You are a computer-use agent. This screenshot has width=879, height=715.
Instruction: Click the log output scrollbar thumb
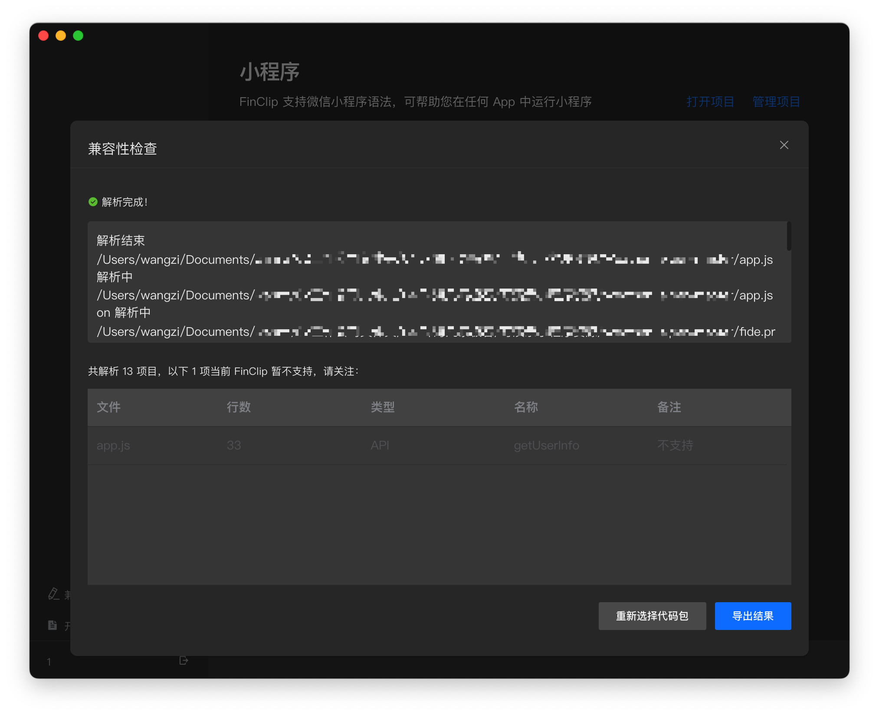pyautogui.click(x=789, y=236)
